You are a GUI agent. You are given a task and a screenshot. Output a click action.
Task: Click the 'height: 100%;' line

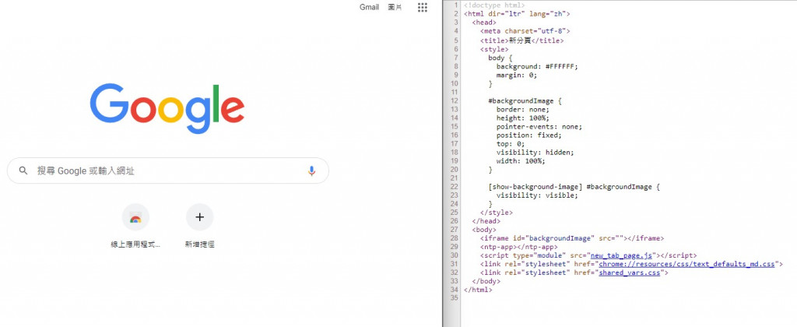523,118
